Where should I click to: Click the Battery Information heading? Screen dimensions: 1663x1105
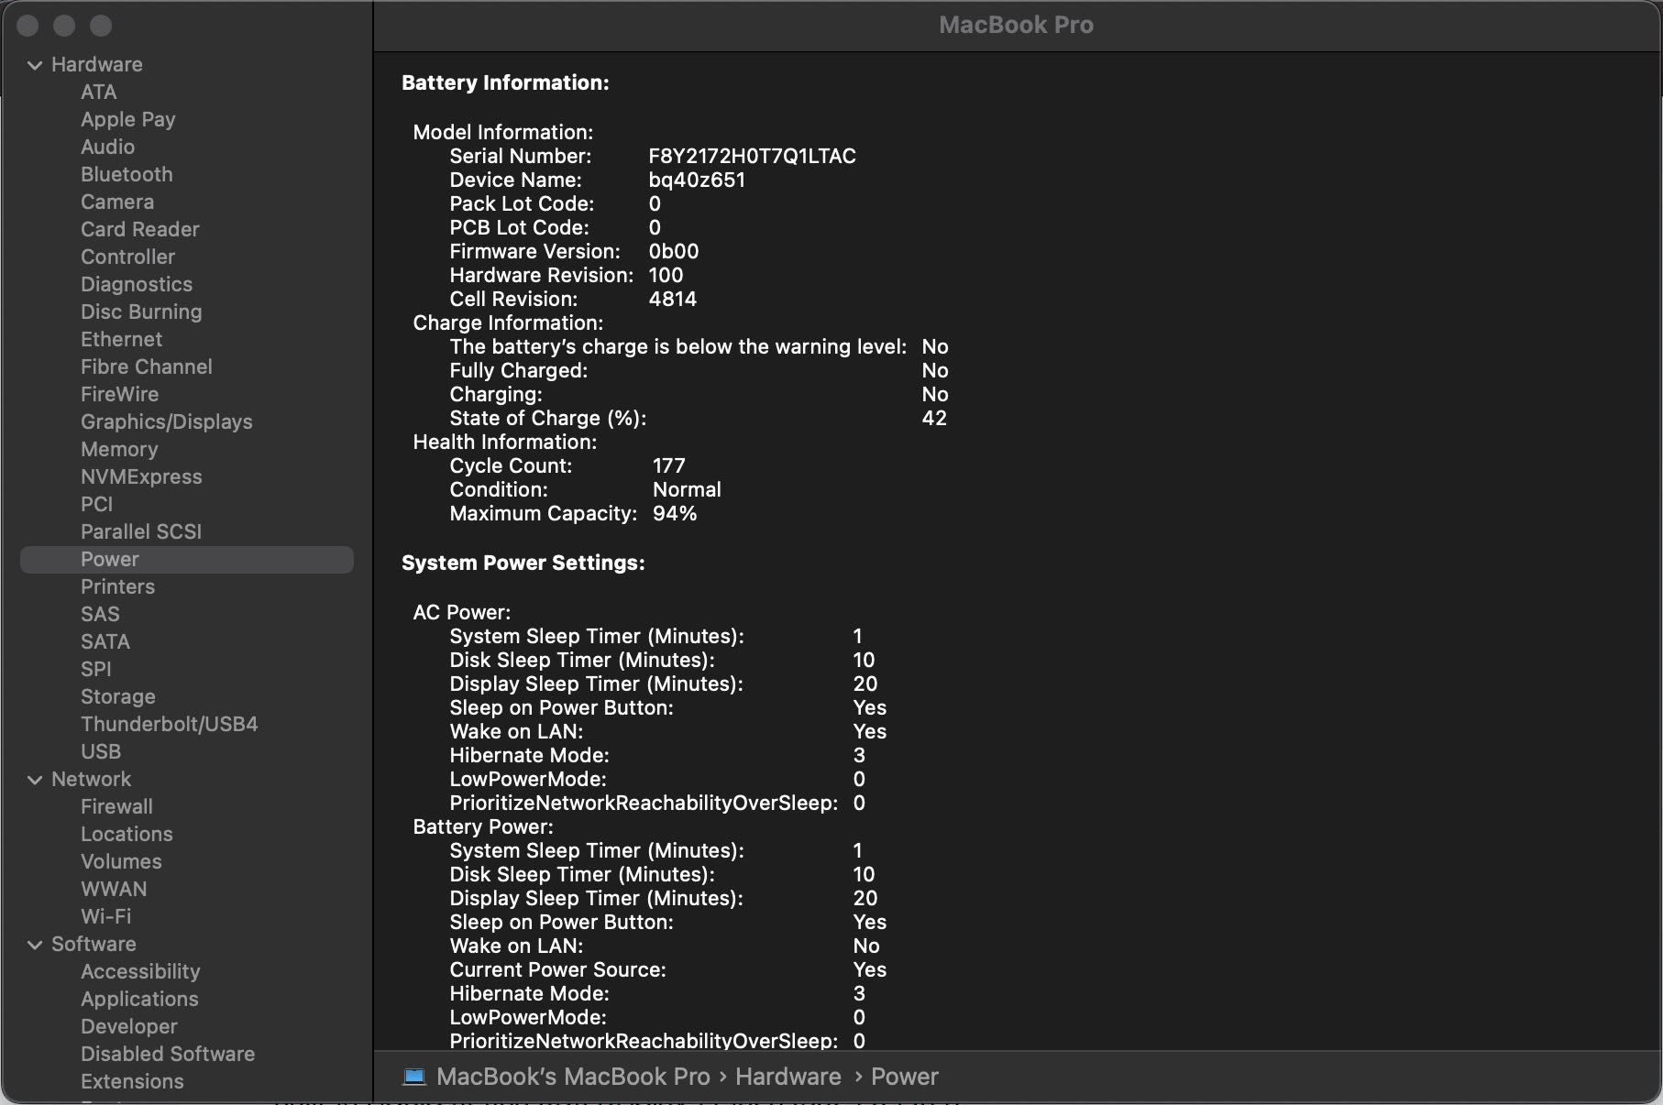505,83
